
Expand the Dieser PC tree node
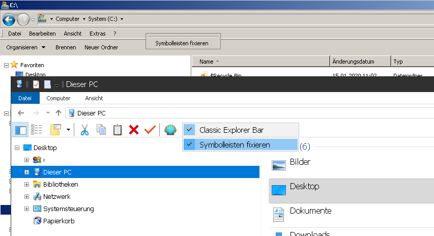click(x=27, y=172)
